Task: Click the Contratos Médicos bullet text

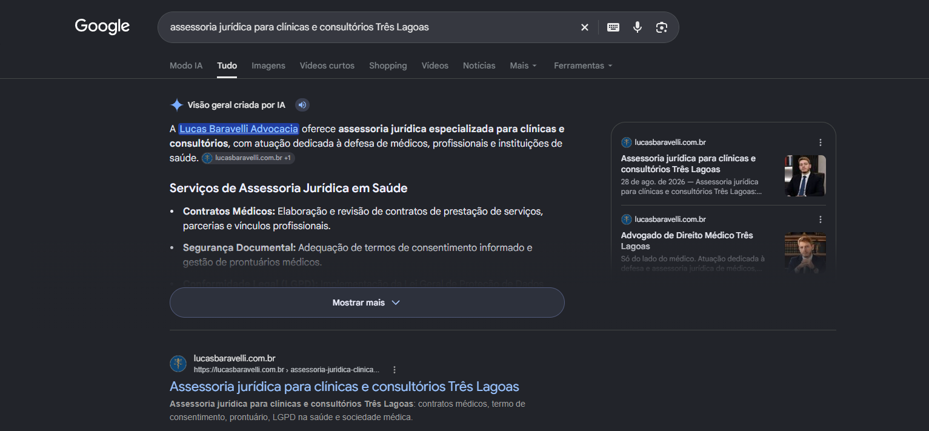Action: [363, 219]
